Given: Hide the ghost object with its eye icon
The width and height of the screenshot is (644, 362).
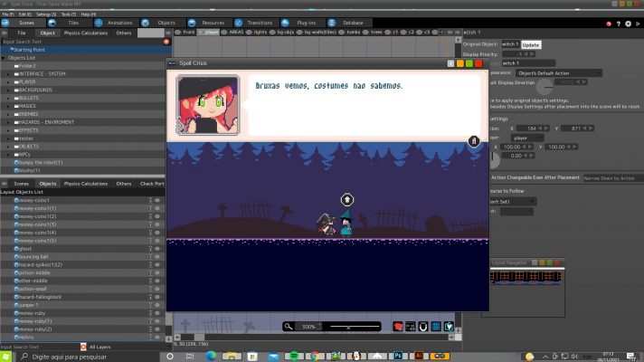Looking at the screenshot, I should [157, 249].
